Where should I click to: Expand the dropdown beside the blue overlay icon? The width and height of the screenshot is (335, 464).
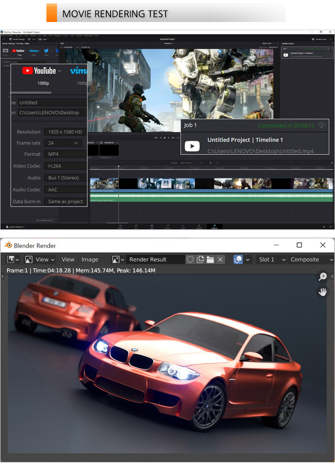click(x=248, y=260)
